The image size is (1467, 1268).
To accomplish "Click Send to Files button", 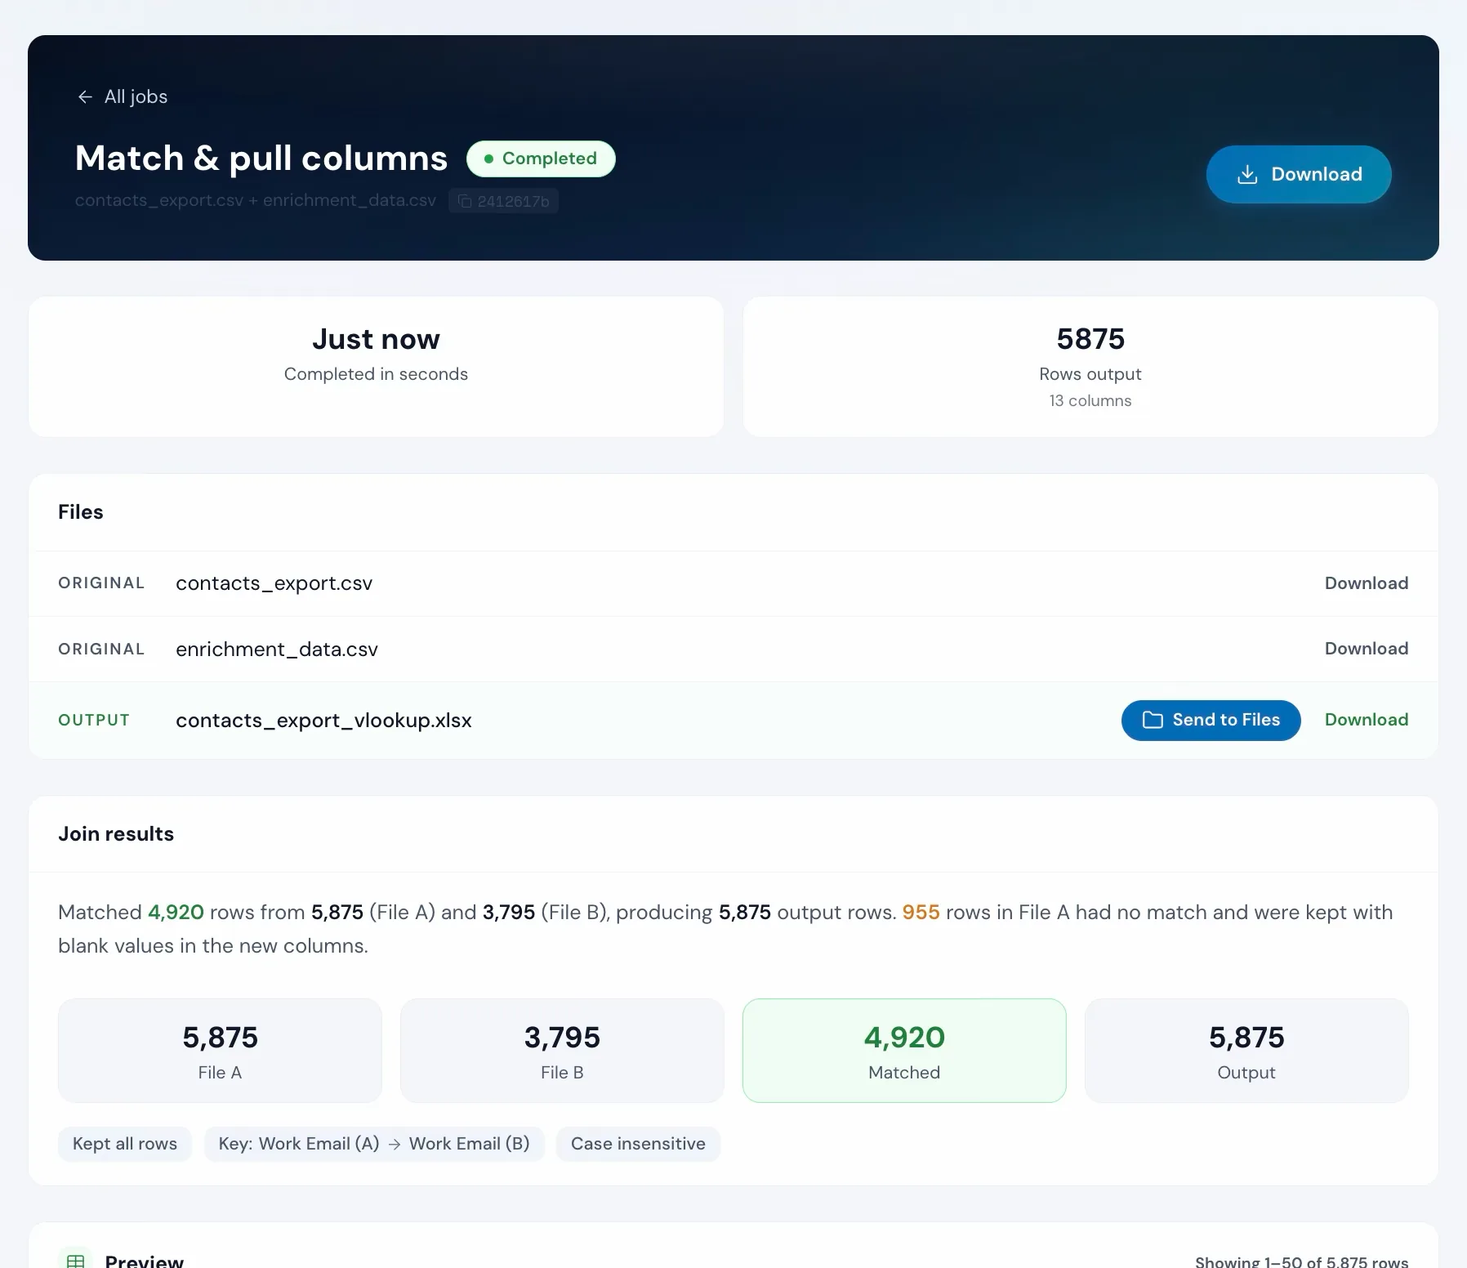I will (x=1211, y=720).
